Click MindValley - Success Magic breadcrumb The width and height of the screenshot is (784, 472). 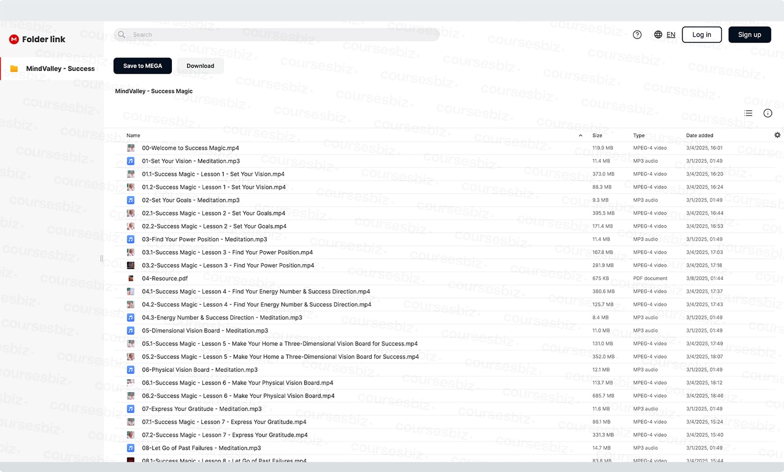point(154,91)
